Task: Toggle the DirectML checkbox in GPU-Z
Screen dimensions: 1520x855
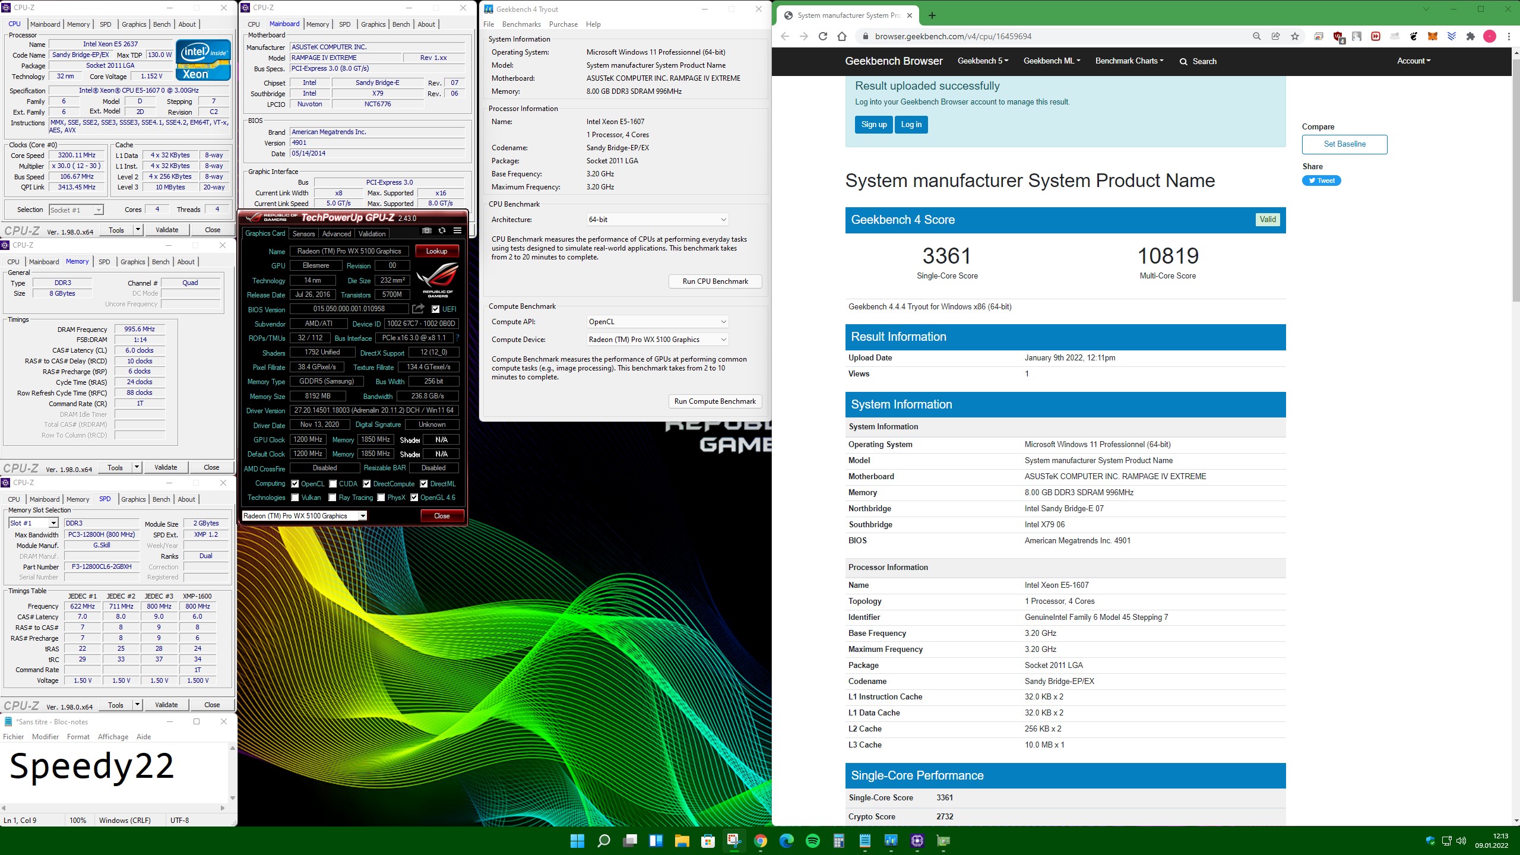Action: click(x=424, y=483)
